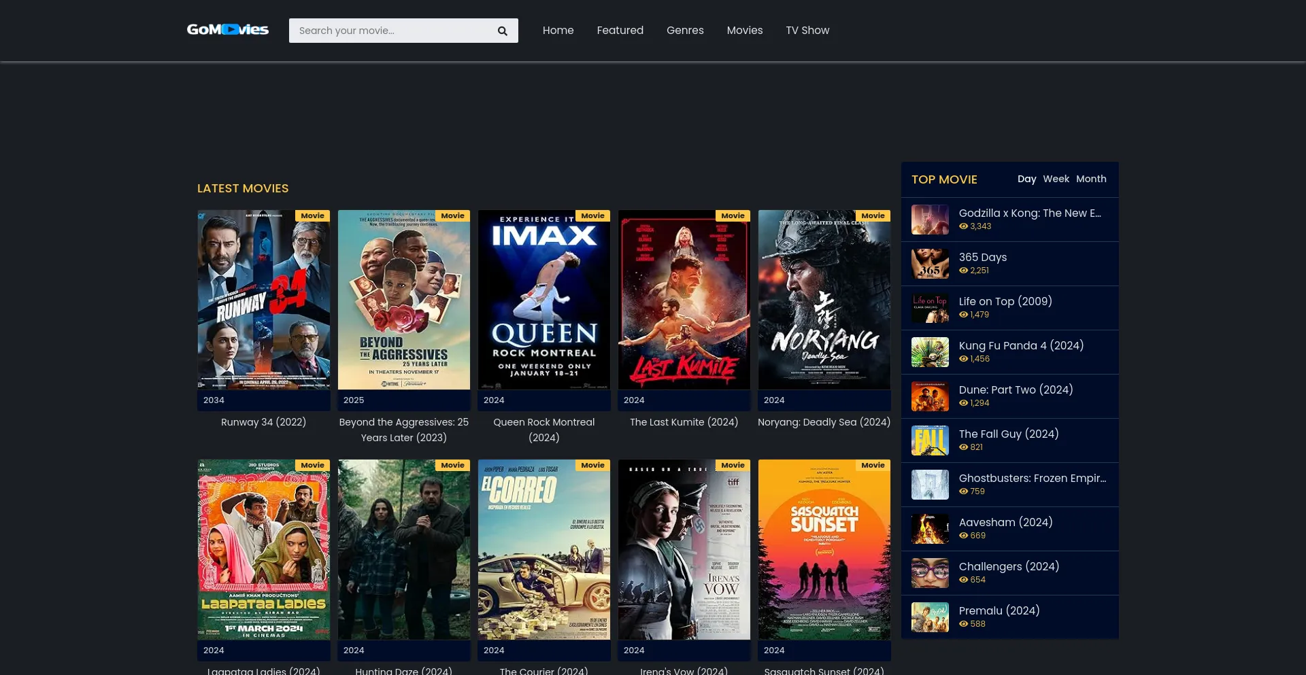Click the Challengers small thumbnail

930,573
